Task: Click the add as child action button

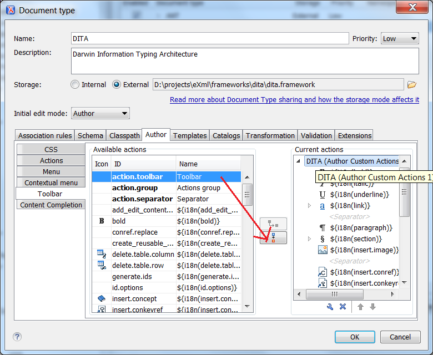Action: point(273,224)
